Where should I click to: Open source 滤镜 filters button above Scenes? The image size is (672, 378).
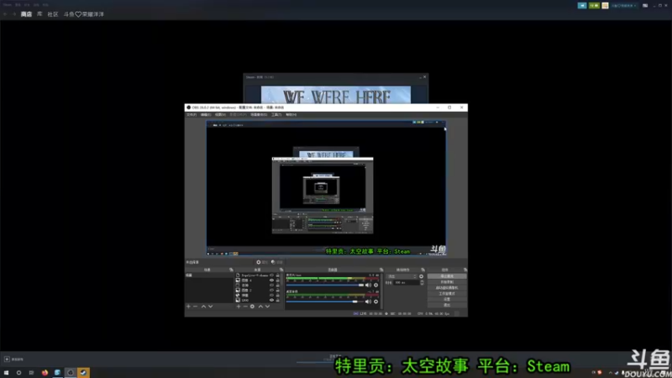pyautogui.click(x=277, y=262)
